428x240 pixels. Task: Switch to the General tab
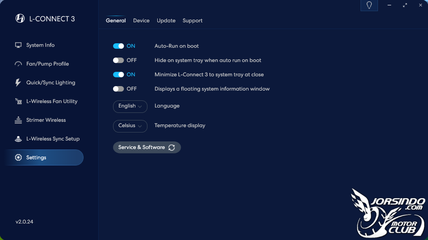tap(116, 21)
